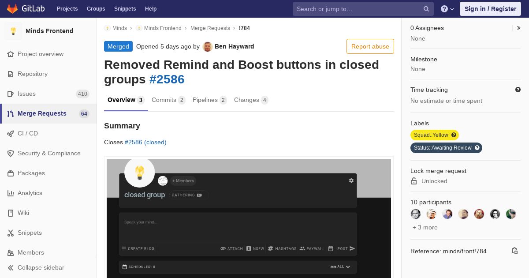The image size is (529, 278).
Task: Switch to the Commits tab
Action: [168, 100]
